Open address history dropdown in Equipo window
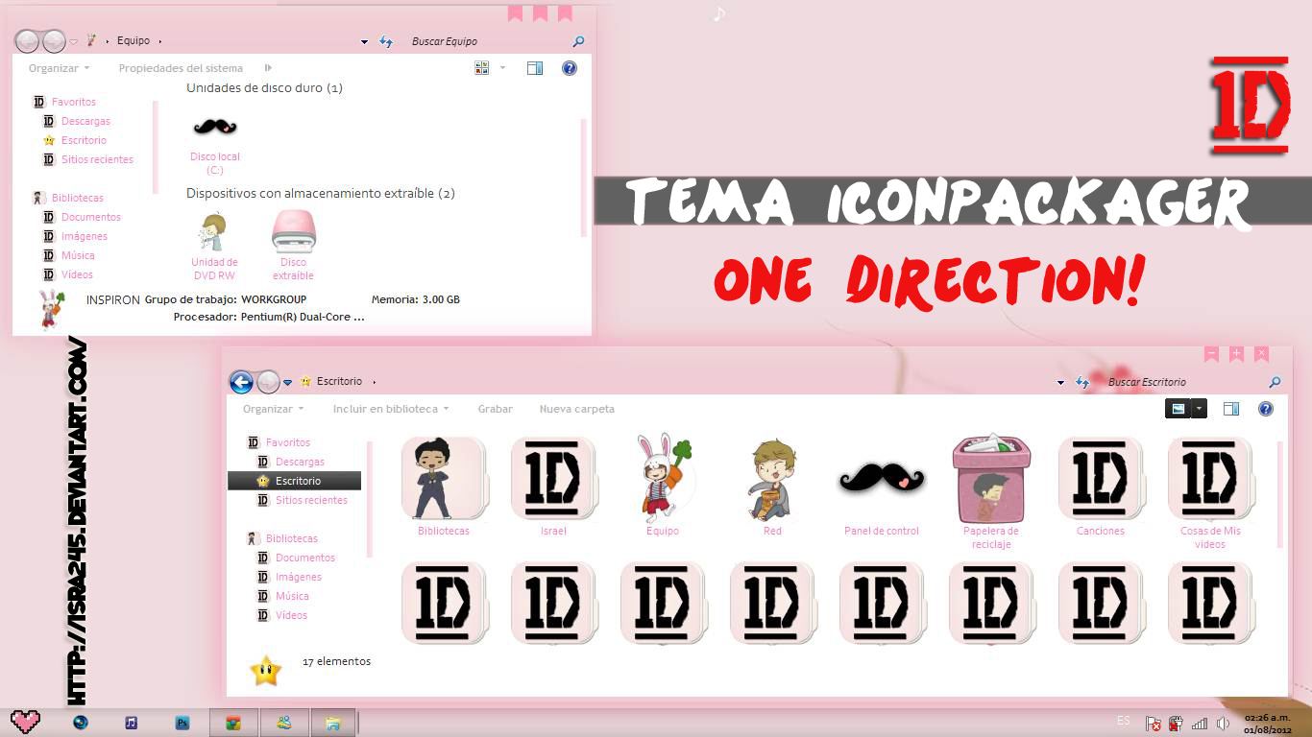1312x737 pixels. click(364, 42)
